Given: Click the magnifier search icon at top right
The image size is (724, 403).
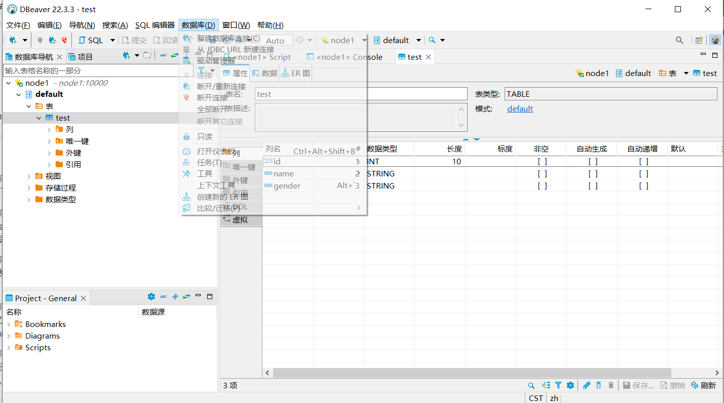Looking at the screenshot, I should coord(679,40).
